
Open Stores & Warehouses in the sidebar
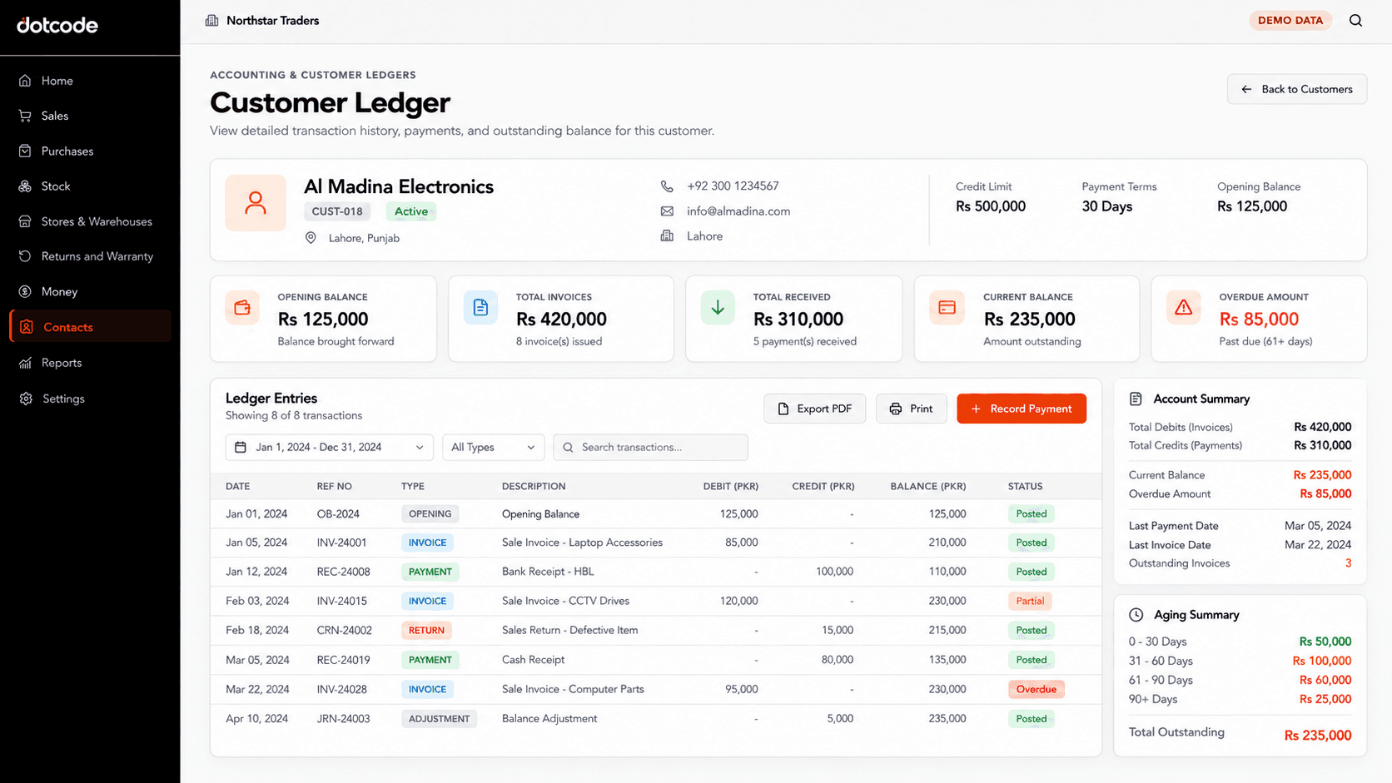click(90, 221)
